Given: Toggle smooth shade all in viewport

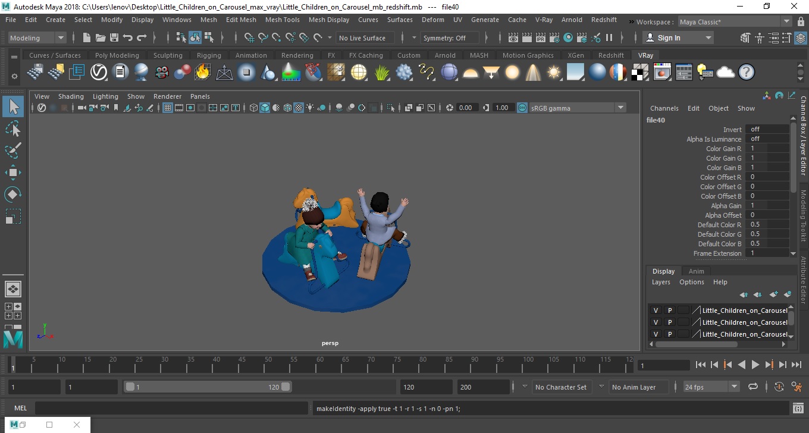Looking at the screenshot, I should tap(265, 108).
